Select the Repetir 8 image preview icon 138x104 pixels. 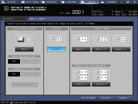(x=121, y=40)
